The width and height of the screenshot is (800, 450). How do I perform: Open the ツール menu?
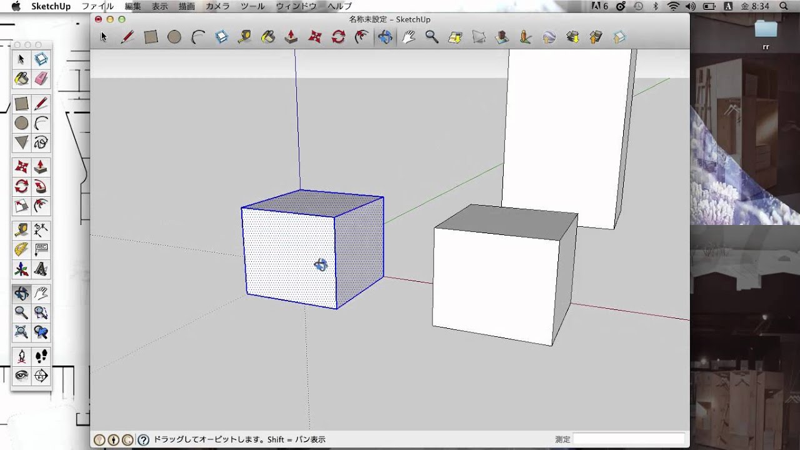[x=253, y=6]
